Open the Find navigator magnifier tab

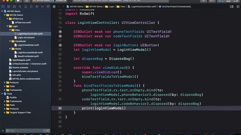(x=20, y=7)
